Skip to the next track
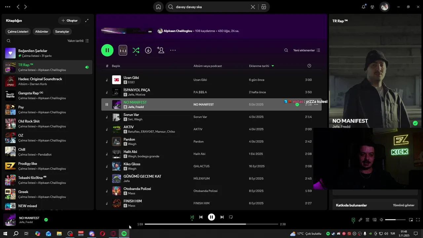This screenshot has width=423, height=238. coord(222,217)
